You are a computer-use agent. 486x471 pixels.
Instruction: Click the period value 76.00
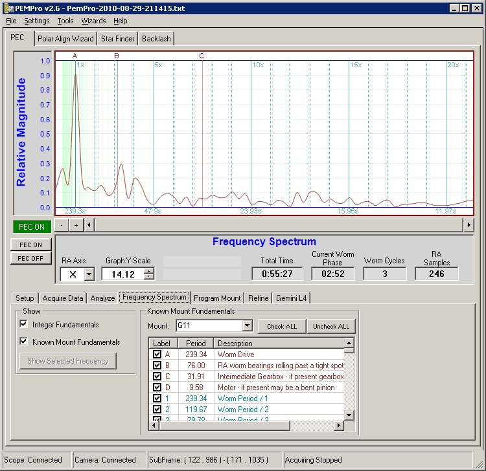[196, 366]
